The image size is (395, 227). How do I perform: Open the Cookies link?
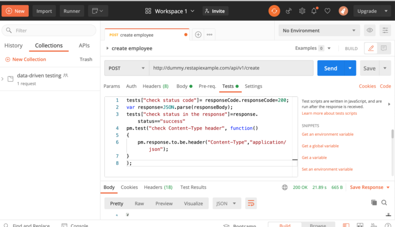click(x=367, y=86)
